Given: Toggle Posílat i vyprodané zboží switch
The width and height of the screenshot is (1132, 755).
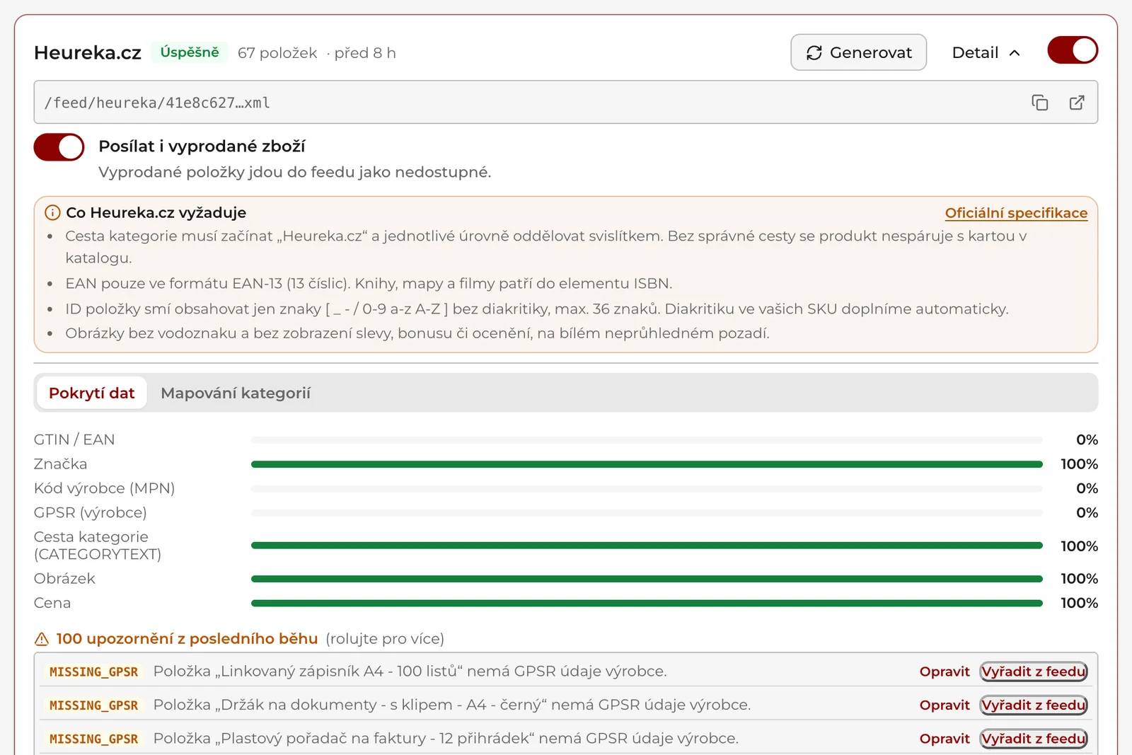Looking at the screenshot, I should pos(59,147).
